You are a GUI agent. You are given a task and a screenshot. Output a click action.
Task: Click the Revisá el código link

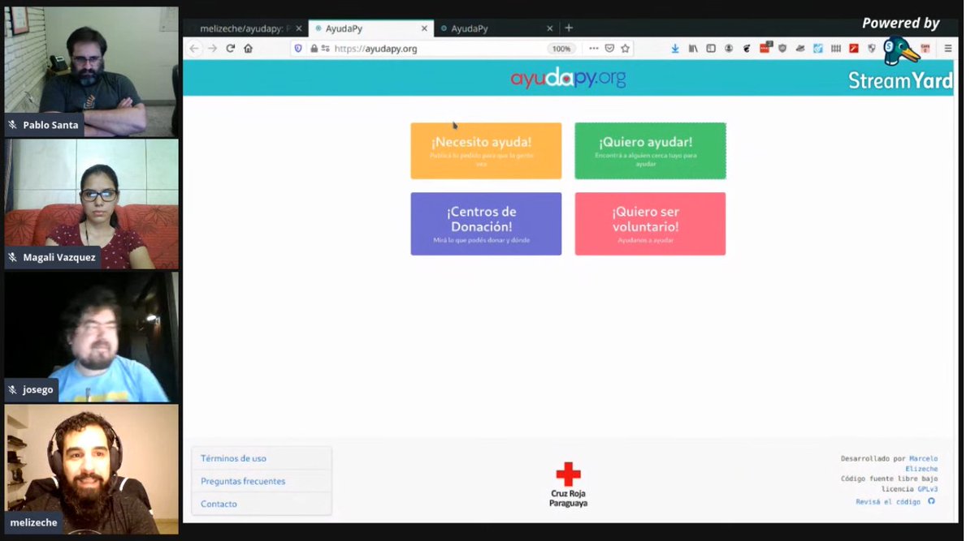[x=888, y=502]
